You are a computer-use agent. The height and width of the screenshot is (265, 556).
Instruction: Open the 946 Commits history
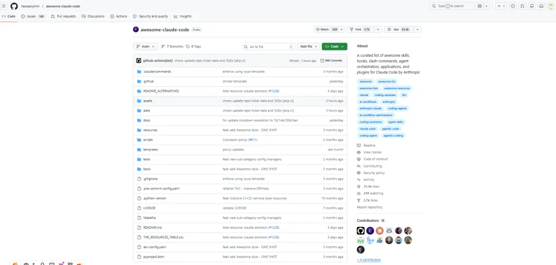point(331,61)
